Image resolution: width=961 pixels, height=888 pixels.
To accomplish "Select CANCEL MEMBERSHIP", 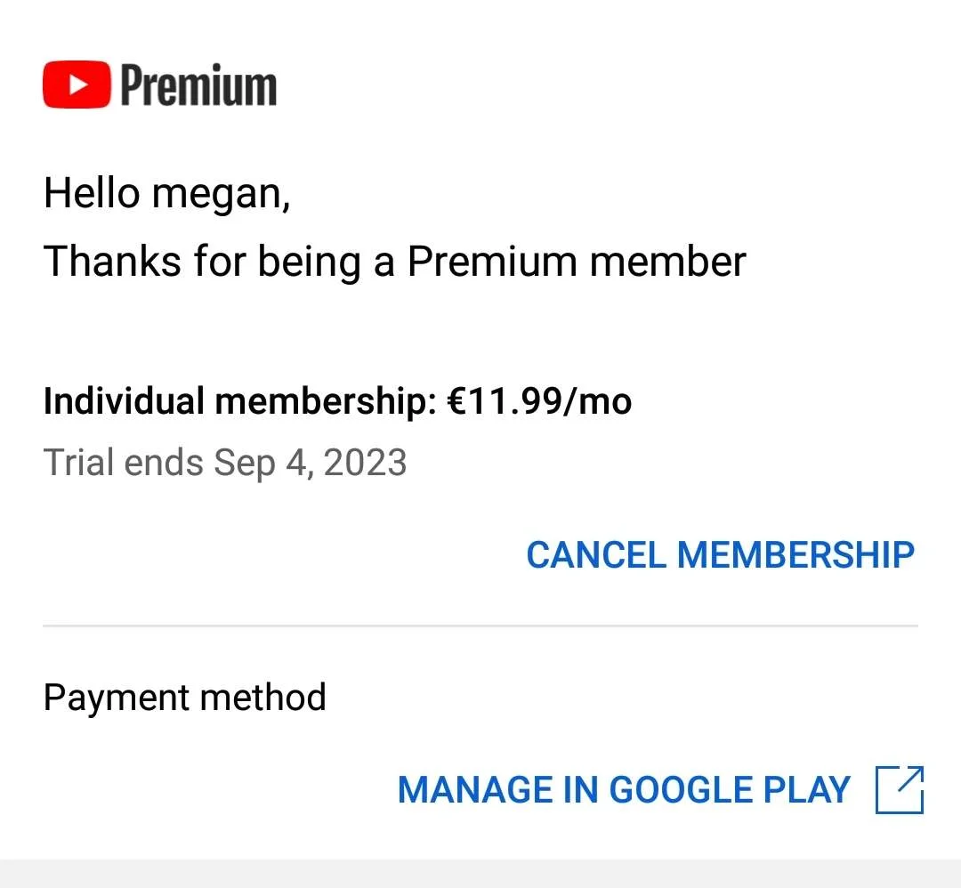I will 720,555.
